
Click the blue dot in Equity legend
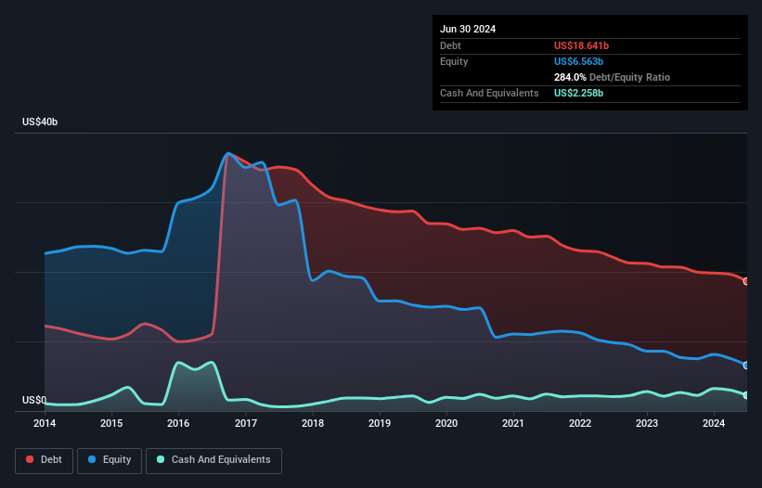[x=92, y=459]
